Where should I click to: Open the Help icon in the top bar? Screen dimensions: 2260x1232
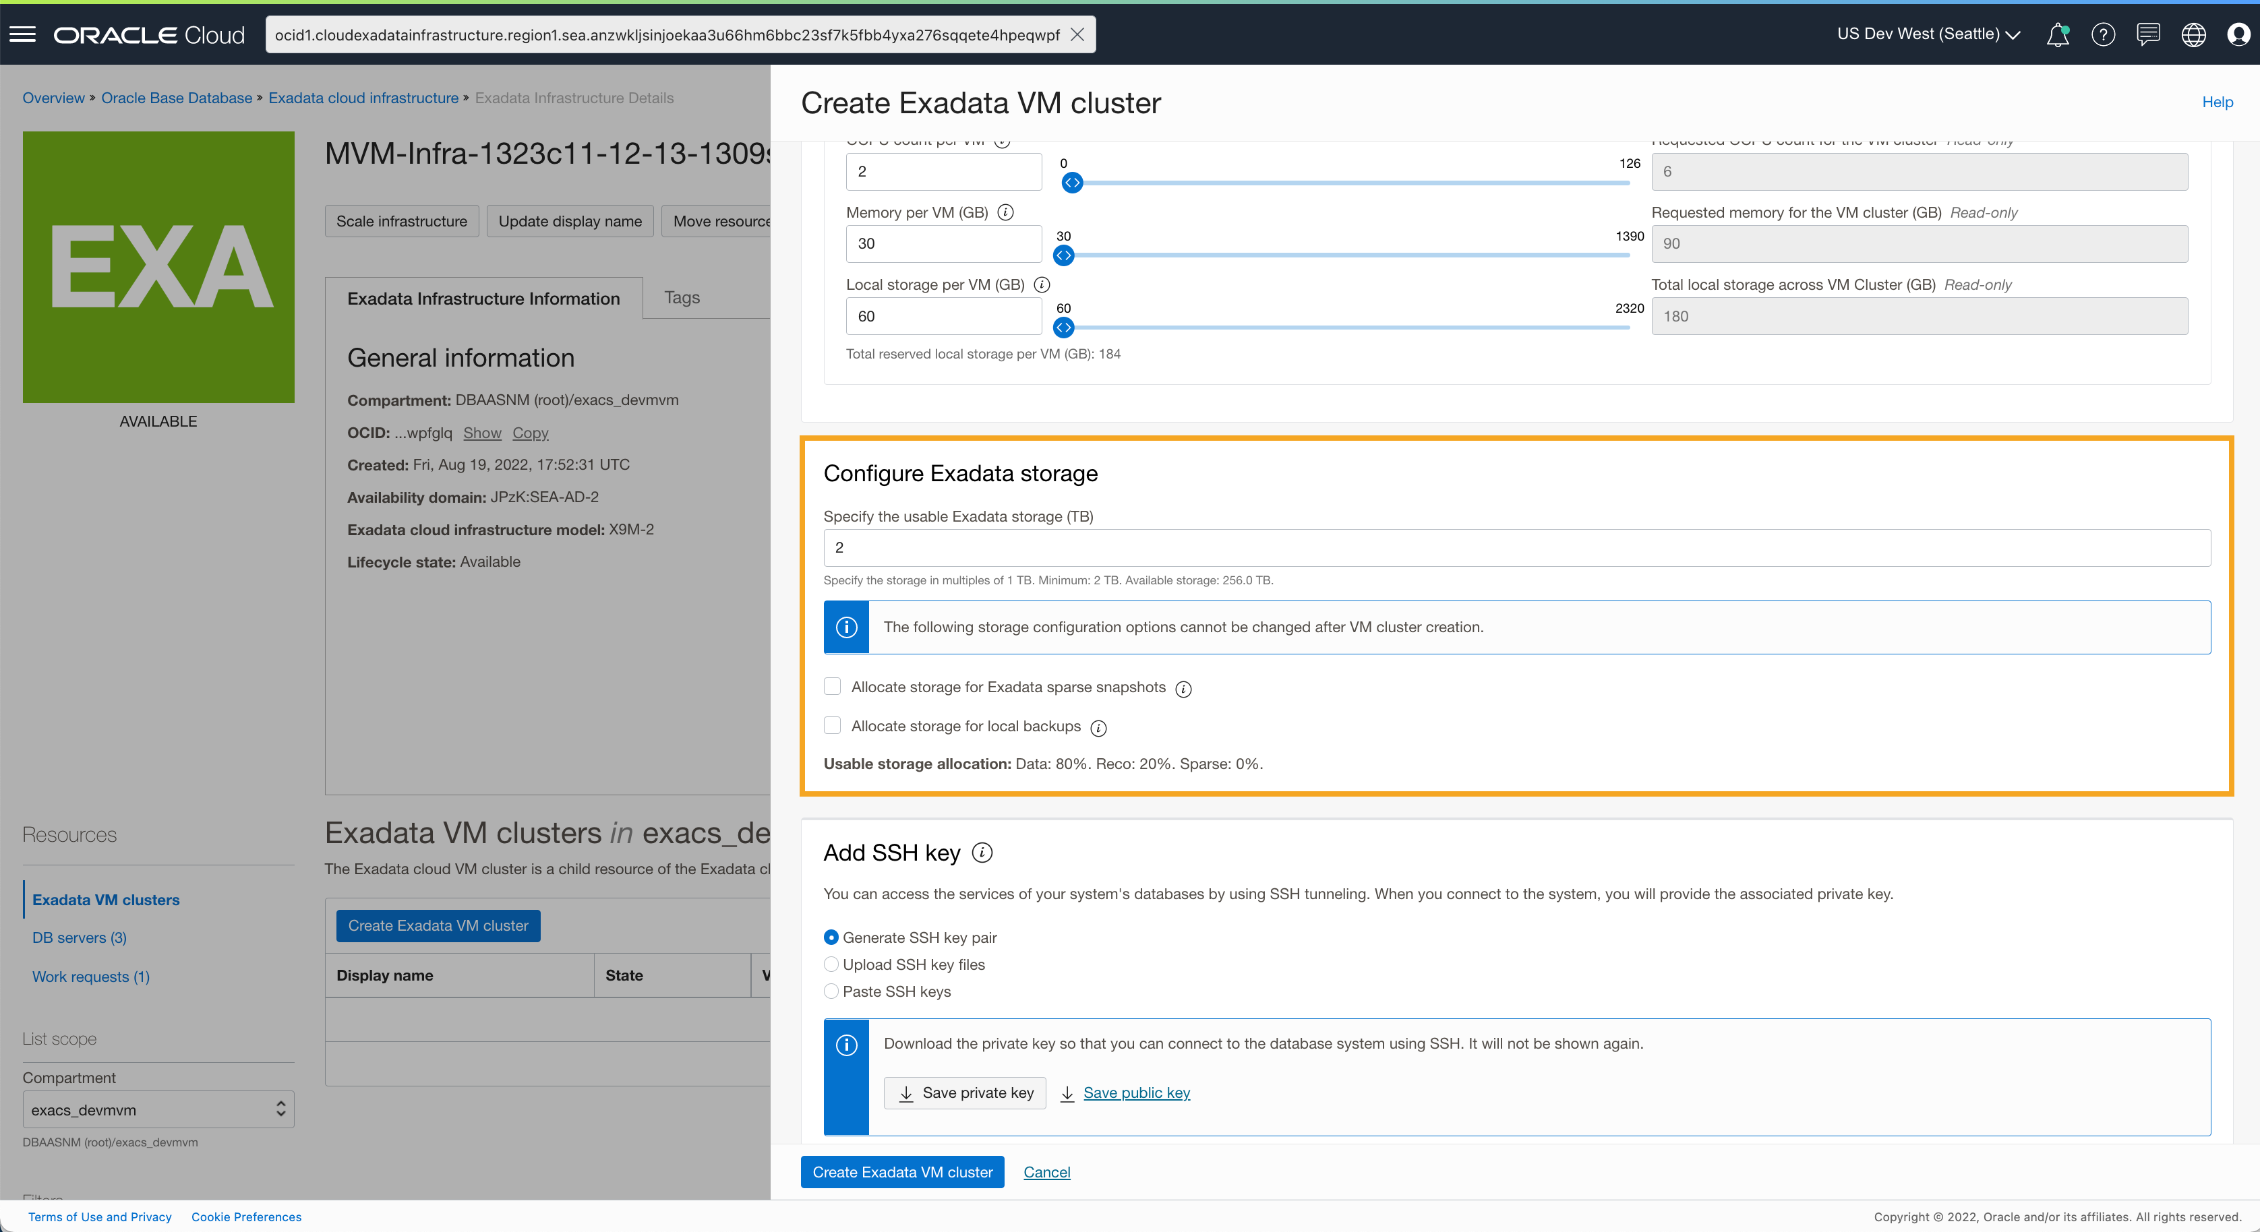tap(2103, 34)
